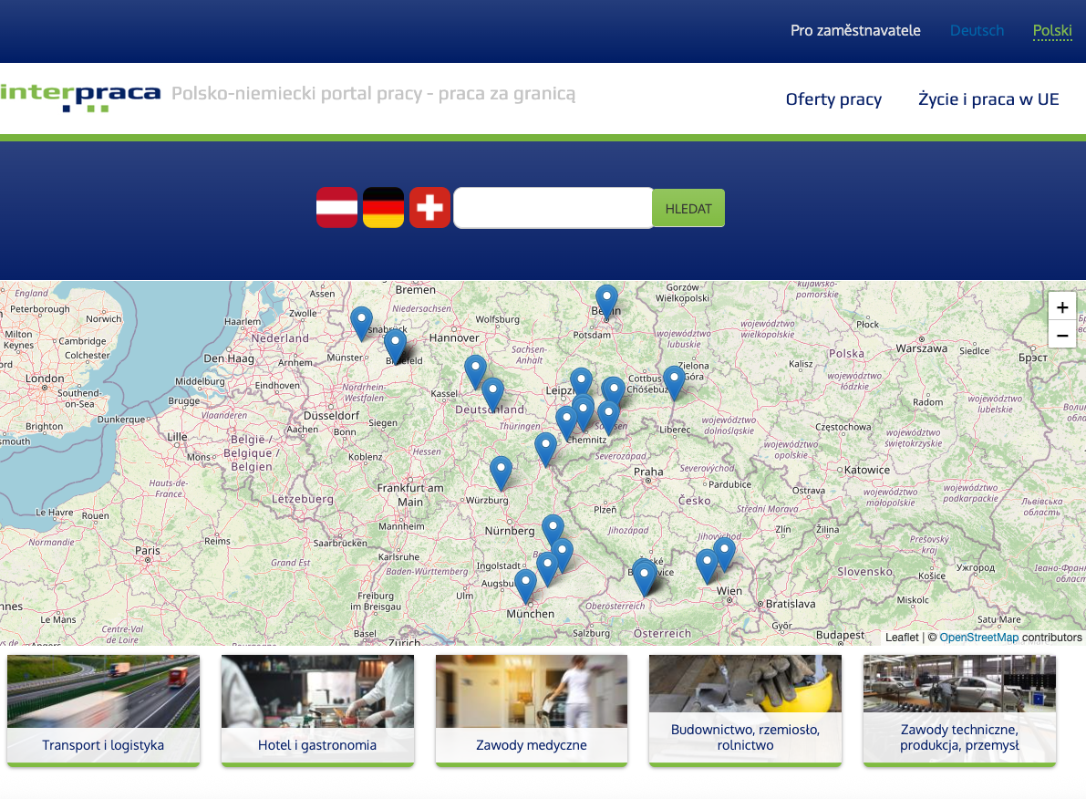This screenshot has width=1086, height=799.
Task: Open the map marker over Berlin
Action: pyautogui.click(x=606, y=302)
